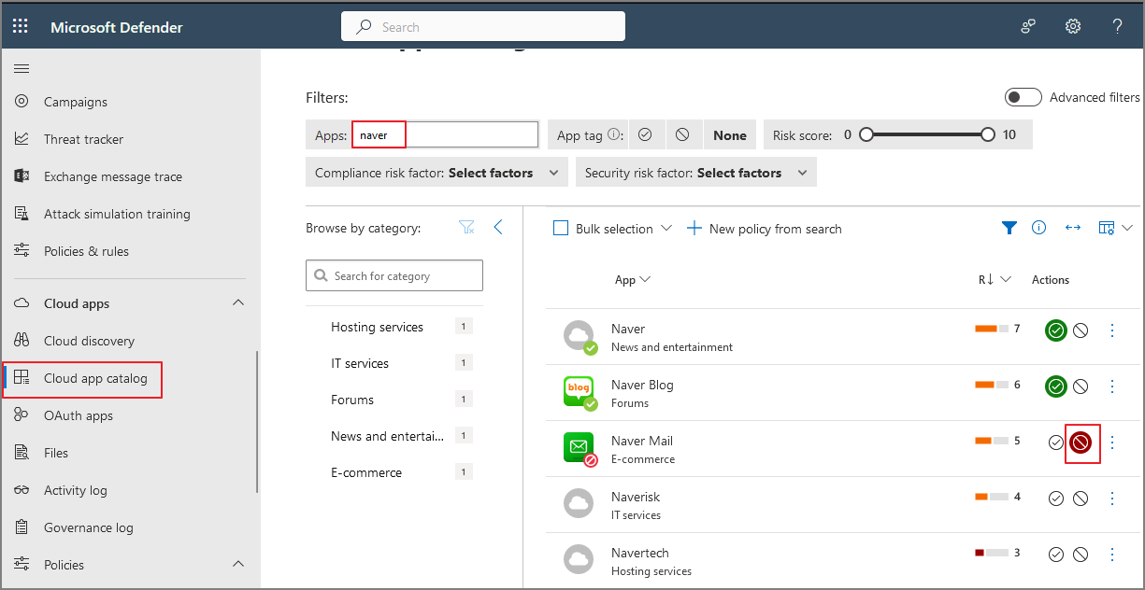The image size is (1145, 590).
Task: Open the table settings columns dropdown
Action: pos(1116,228)
